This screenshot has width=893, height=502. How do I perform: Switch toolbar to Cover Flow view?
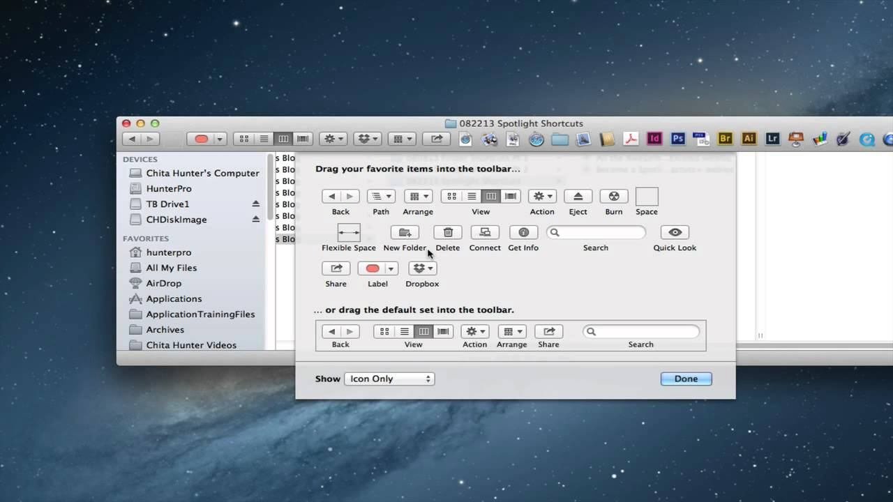[303, 139]
